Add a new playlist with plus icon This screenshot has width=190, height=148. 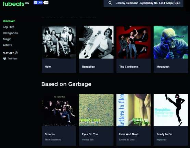(16, 53)
